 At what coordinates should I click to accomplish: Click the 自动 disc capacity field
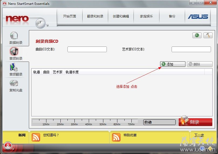[x=159, y=122]
